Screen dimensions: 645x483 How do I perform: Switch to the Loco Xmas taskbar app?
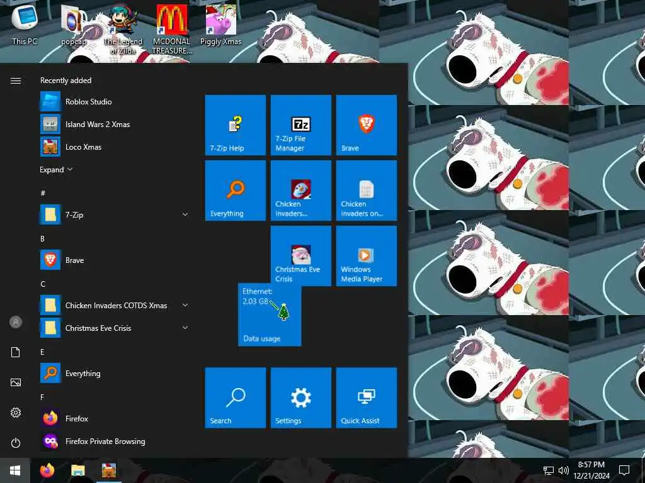108,470
